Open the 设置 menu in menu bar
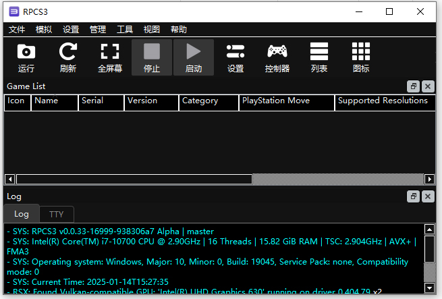442x299 pixels. tap(71, 30)
